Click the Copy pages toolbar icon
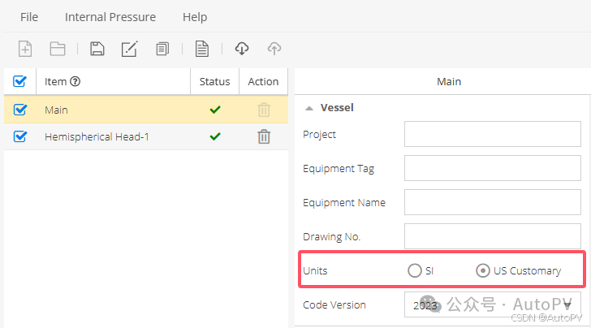591x328 pixels. click(162, 49)
